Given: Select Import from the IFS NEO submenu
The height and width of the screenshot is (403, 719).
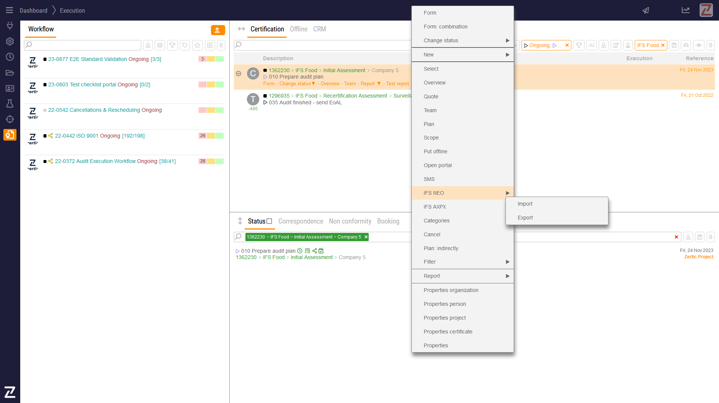Looking at the screenshot, I should 525,204.
